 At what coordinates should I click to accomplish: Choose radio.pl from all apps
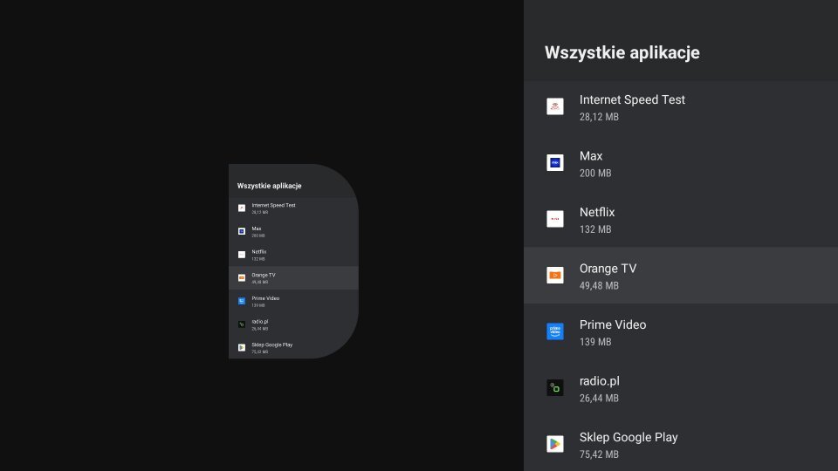681,387
